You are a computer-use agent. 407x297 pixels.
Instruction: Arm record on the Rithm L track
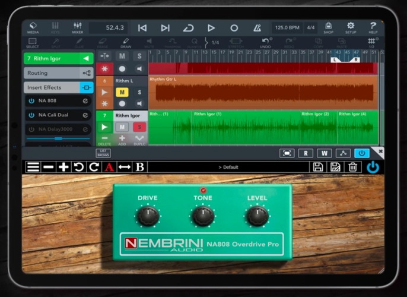coord(122,104)
